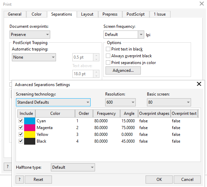Toggle Always overprint black checkbox
Viewport: 207px width, 187px height.
pyautogui.click(x=108, y=56)
